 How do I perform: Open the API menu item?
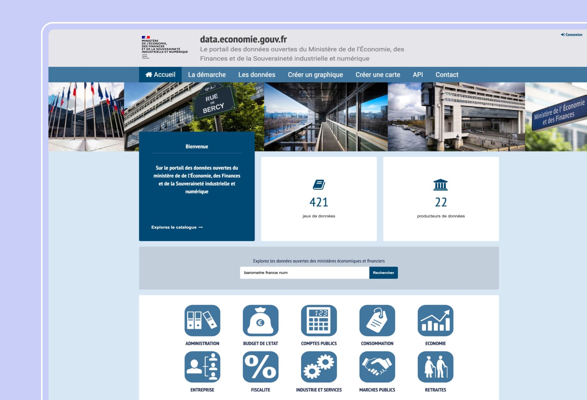[418, 75]
